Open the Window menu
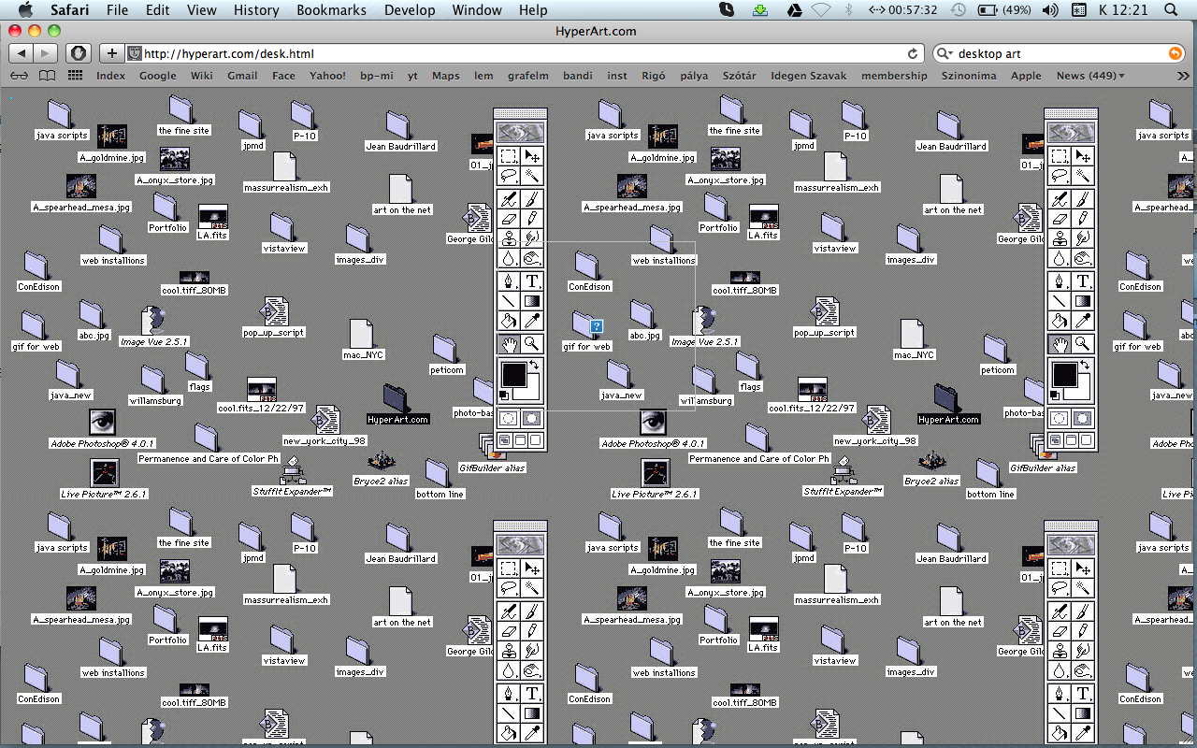The image size is (1197, 748). pos(477,10)
